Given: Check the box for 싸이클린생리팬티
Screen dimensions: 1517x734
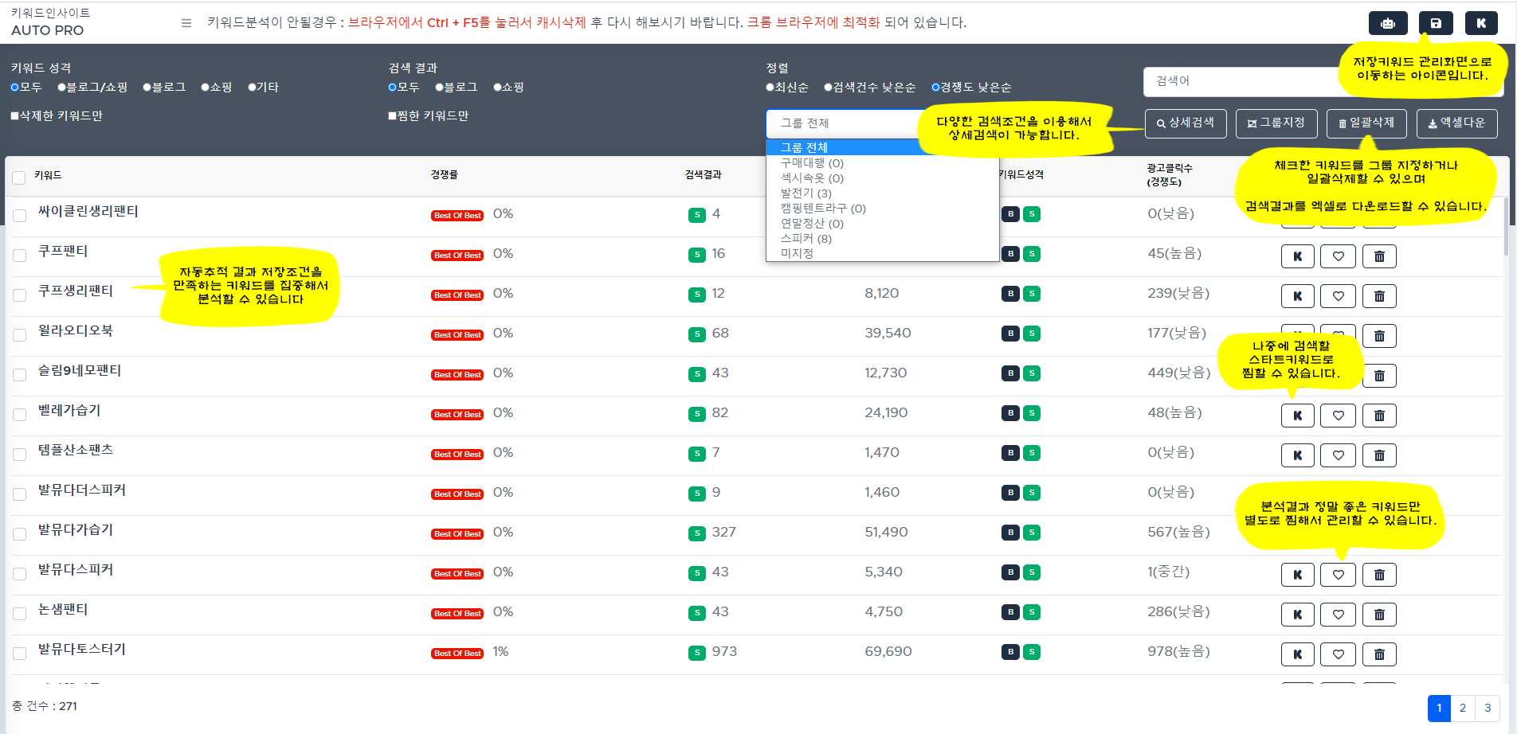Looking at the screenshot, I should 20,215.
